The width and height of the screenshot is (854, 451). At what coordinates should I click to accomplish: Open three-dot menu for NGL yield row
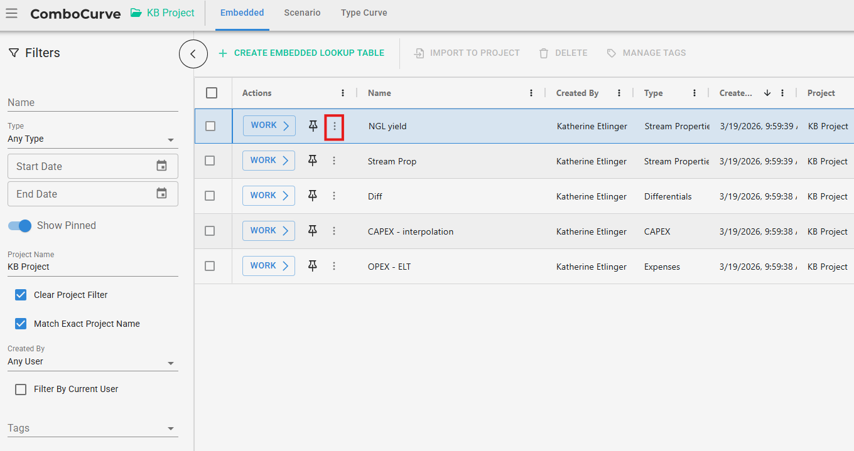pos(334,127)
